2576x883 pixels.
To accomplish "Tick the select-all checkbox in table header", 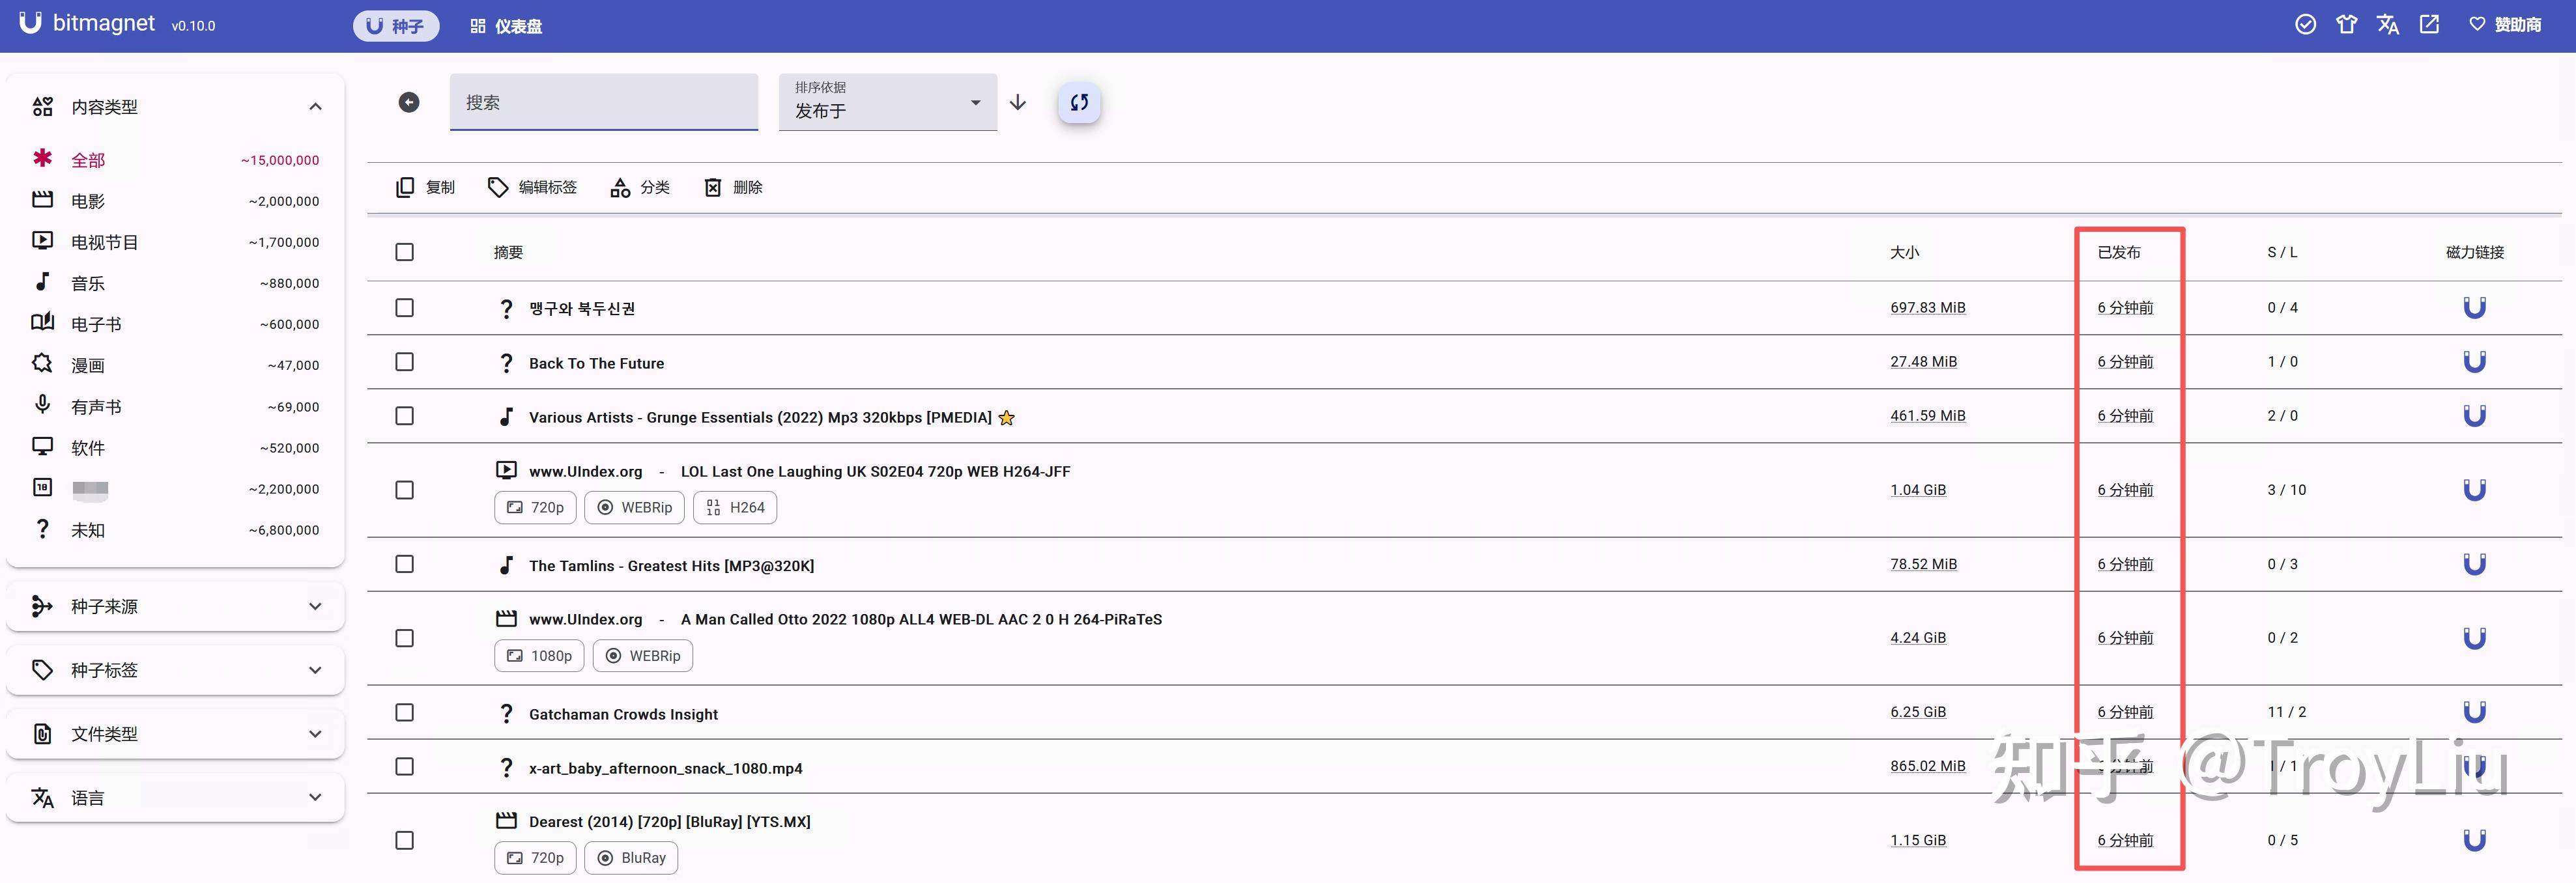I will pos(404,252).
